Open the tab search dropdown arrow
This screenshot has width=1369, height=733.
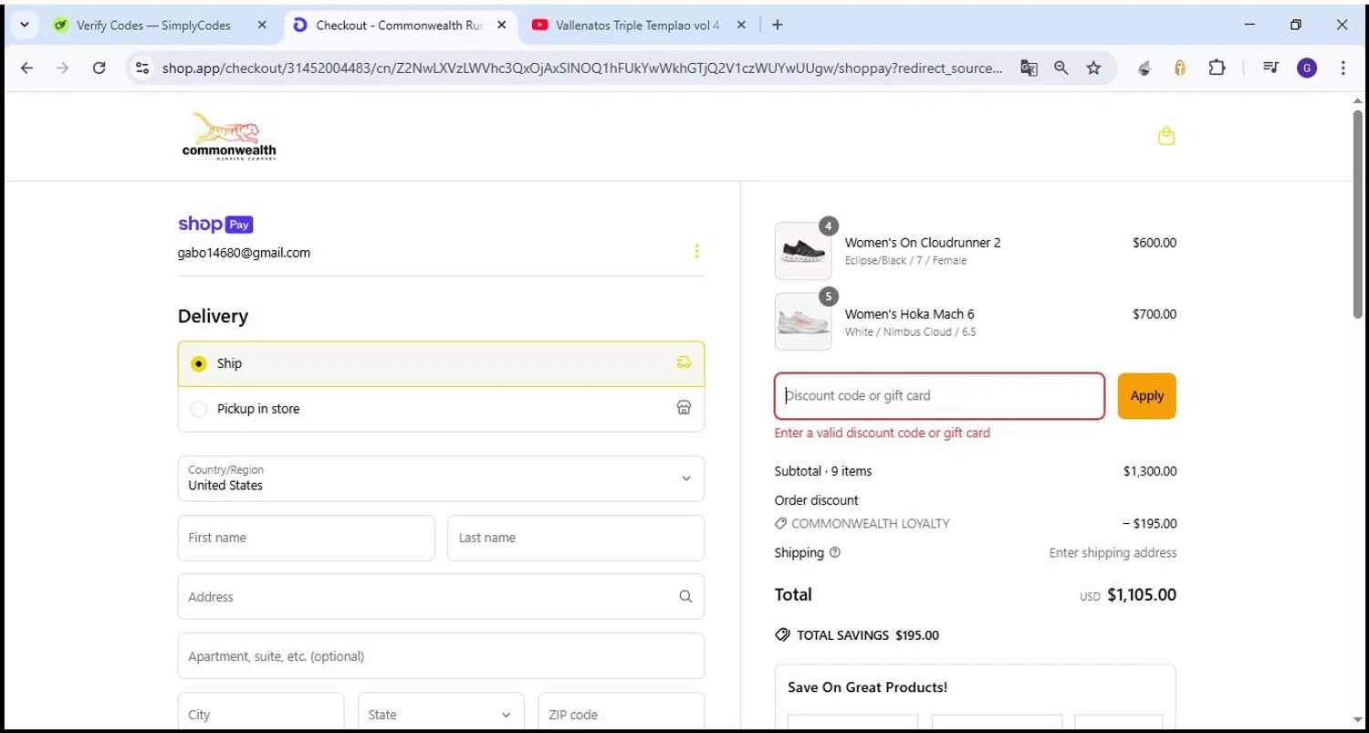click(24, 26)
